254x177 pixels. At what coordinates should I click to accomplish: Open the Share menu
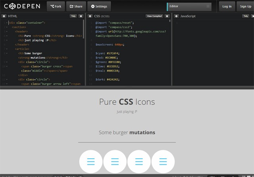(x=76, y=6)
